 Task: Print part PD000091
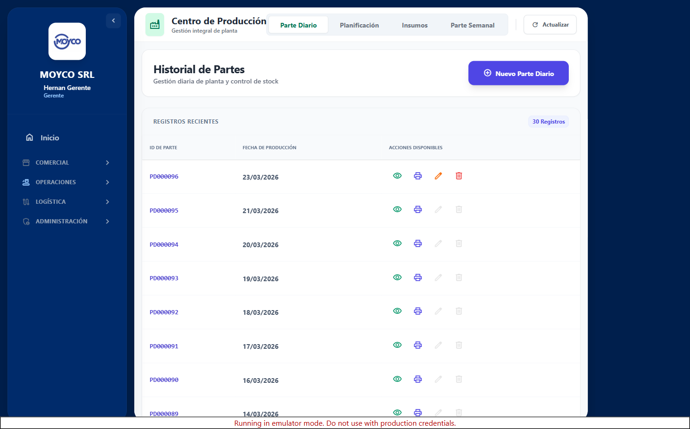[418, 345]
